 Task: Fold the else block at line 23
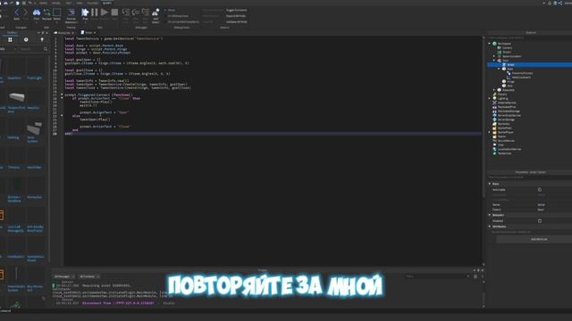(x=62, y=116)
